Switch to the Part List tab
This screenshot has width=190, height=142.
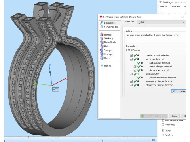[164, 6]
